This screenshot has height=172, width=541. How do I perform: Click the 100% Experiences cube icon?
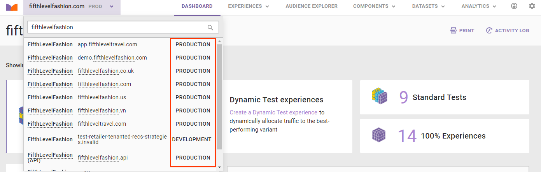(x=379, y=135)
